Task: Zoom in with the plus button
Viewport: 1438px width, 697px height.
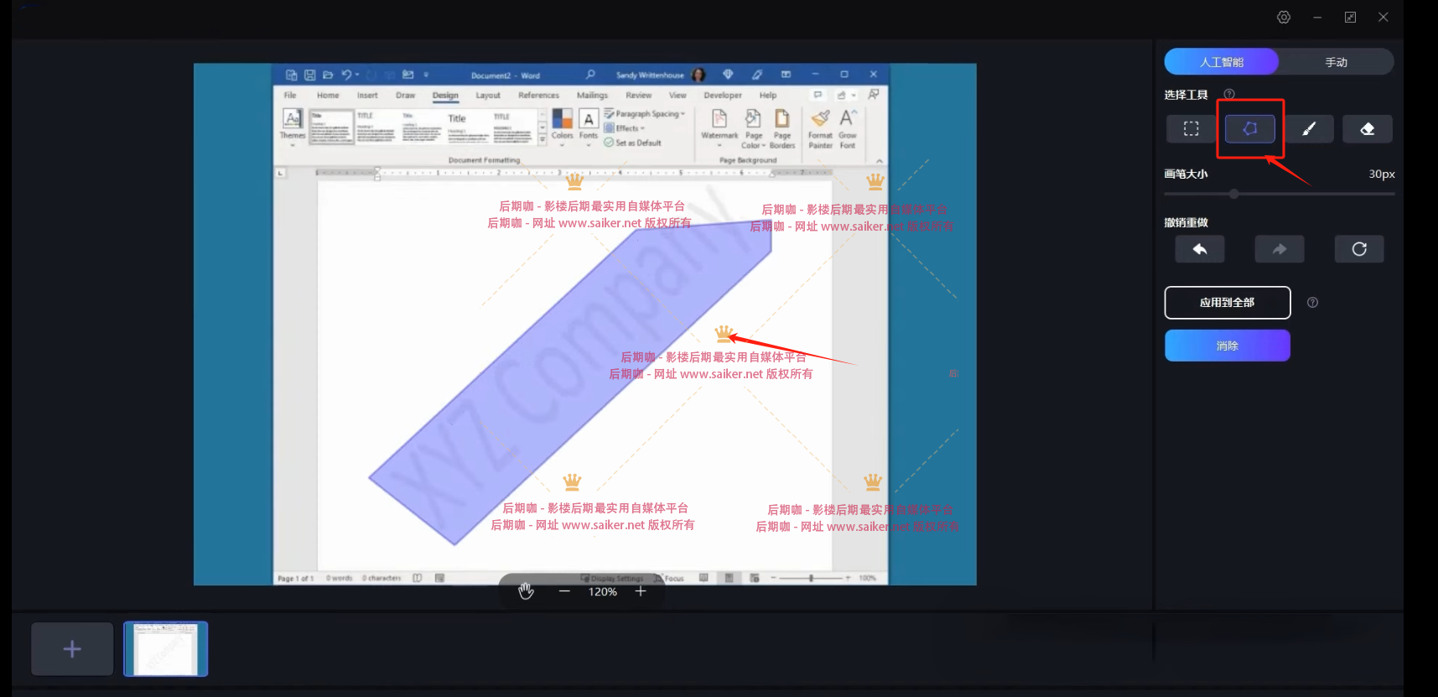Action: (x=641, y=591)
